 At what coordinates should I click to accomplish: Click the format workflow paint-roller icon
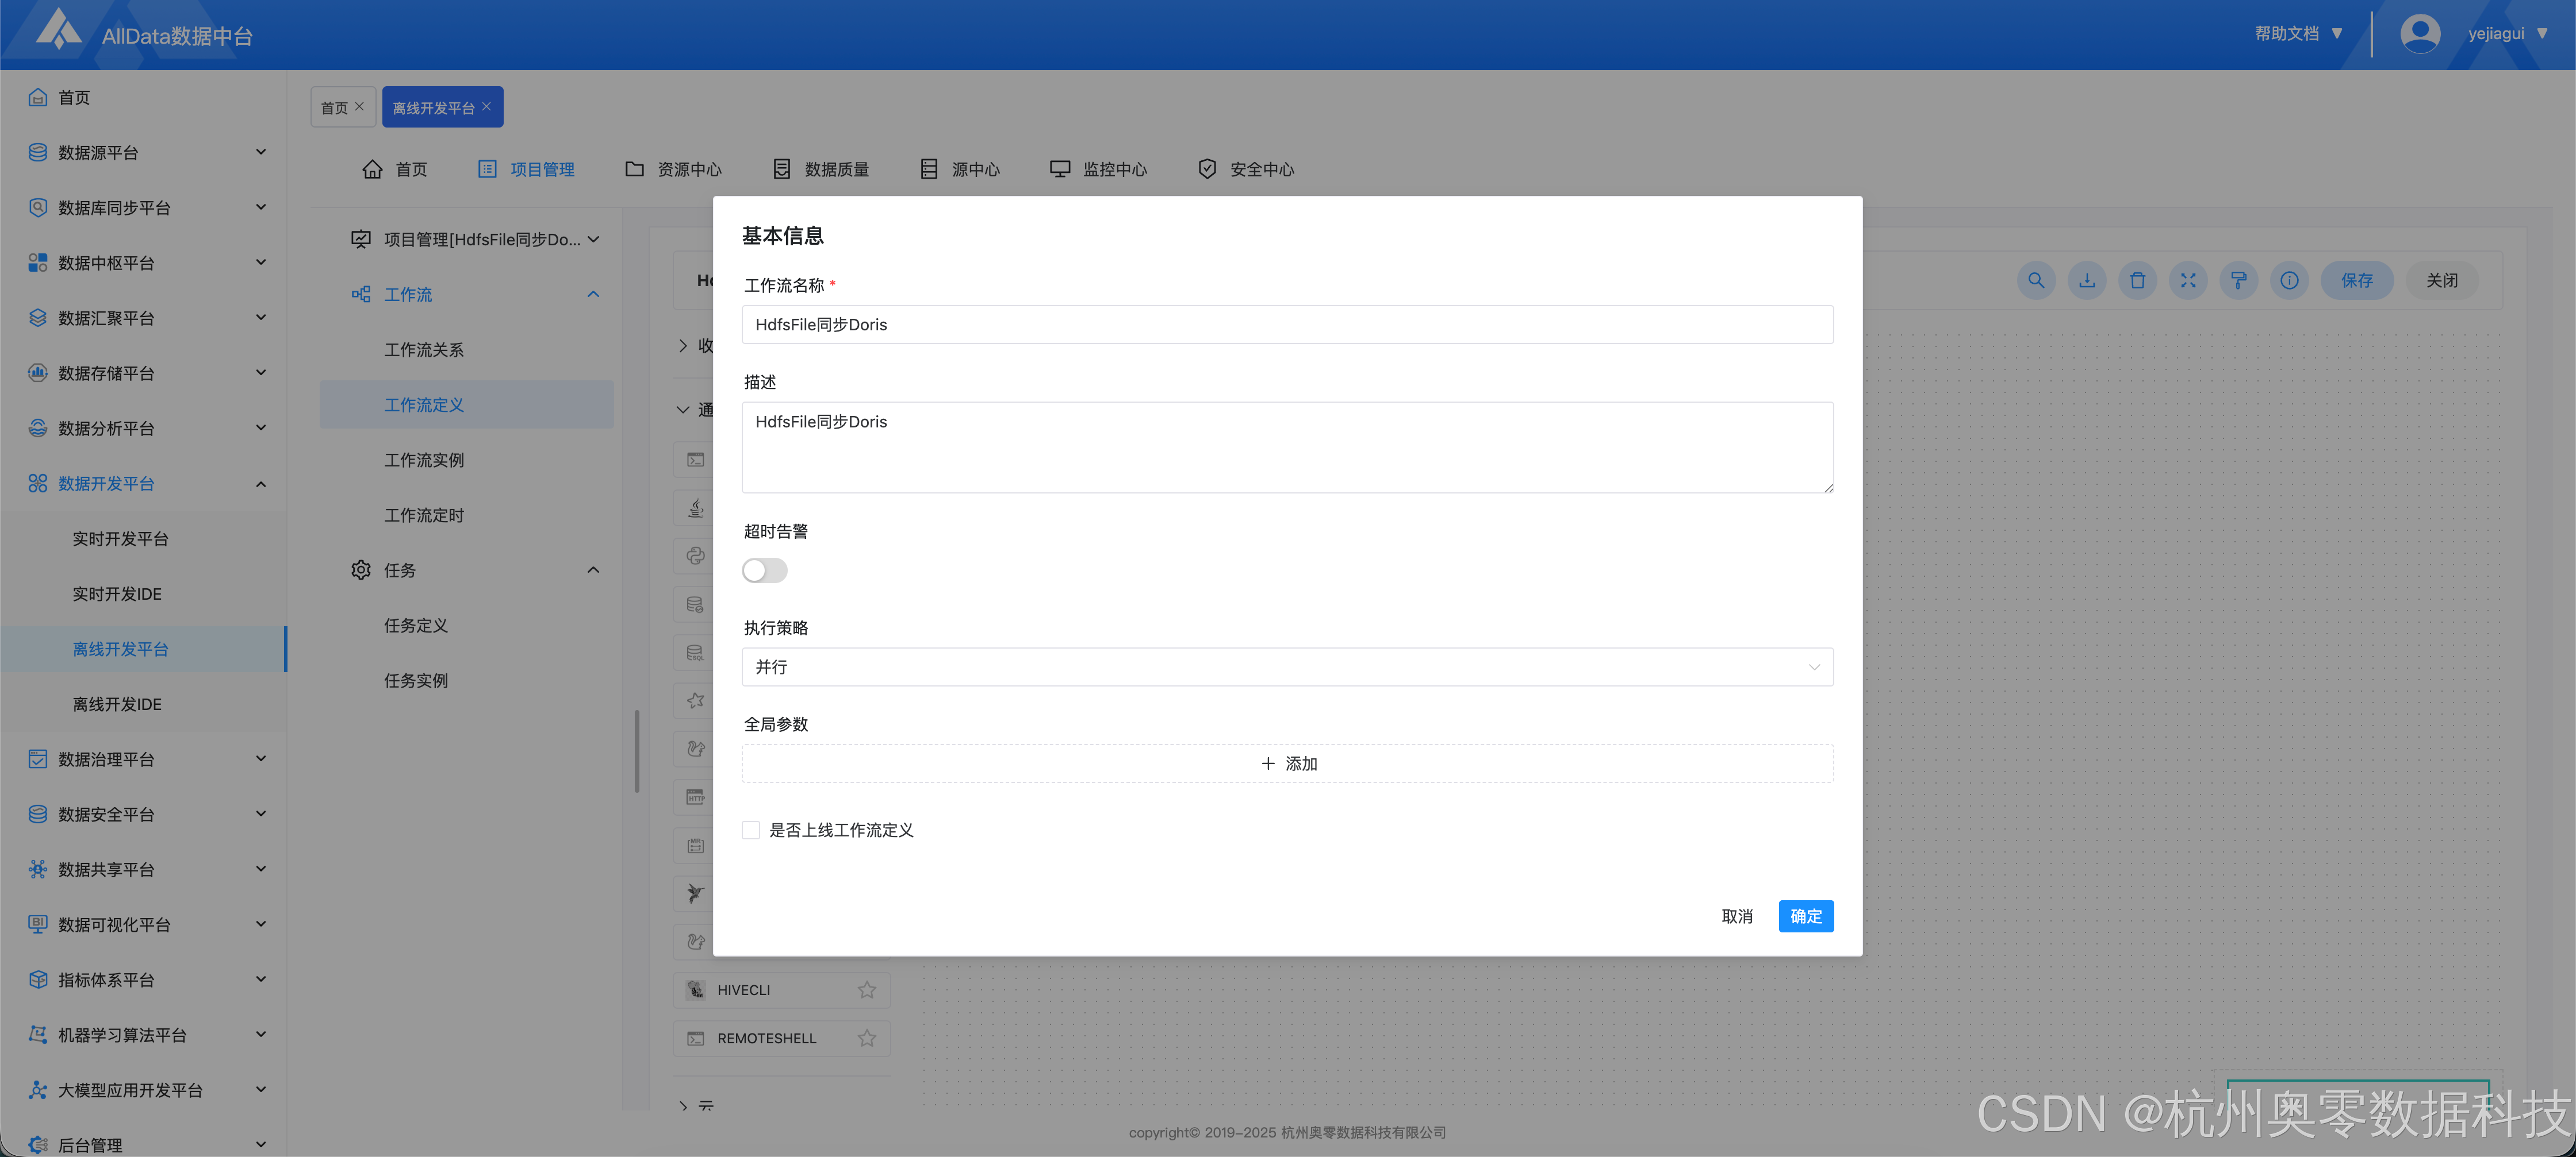pyautogui.click(x=2239, y=281)
